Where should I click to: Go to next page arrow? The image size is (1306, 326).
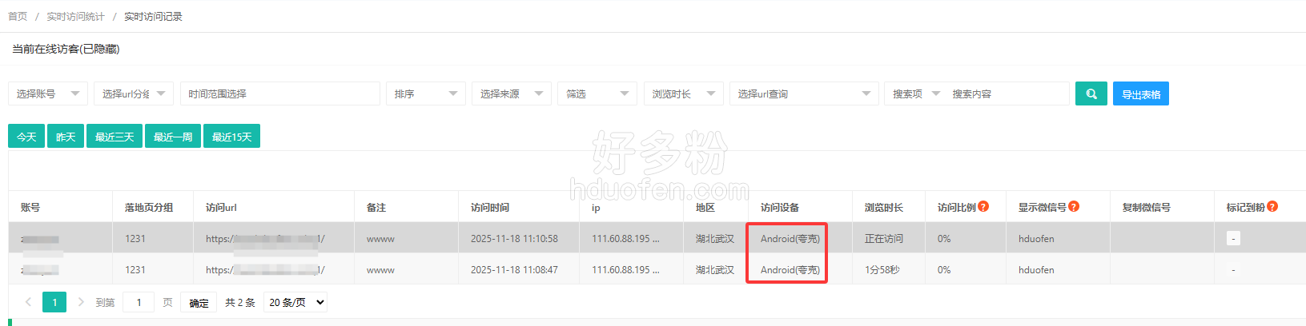click(81, 302)
